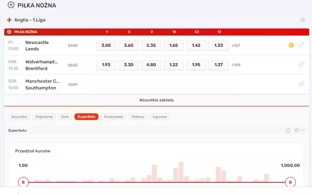Image resolution: width=312 pixels, height=195 pixels.
Task: Pick draw odds 3.30 Wolverhampton-Brentford
Action: [x=128, y=65]
